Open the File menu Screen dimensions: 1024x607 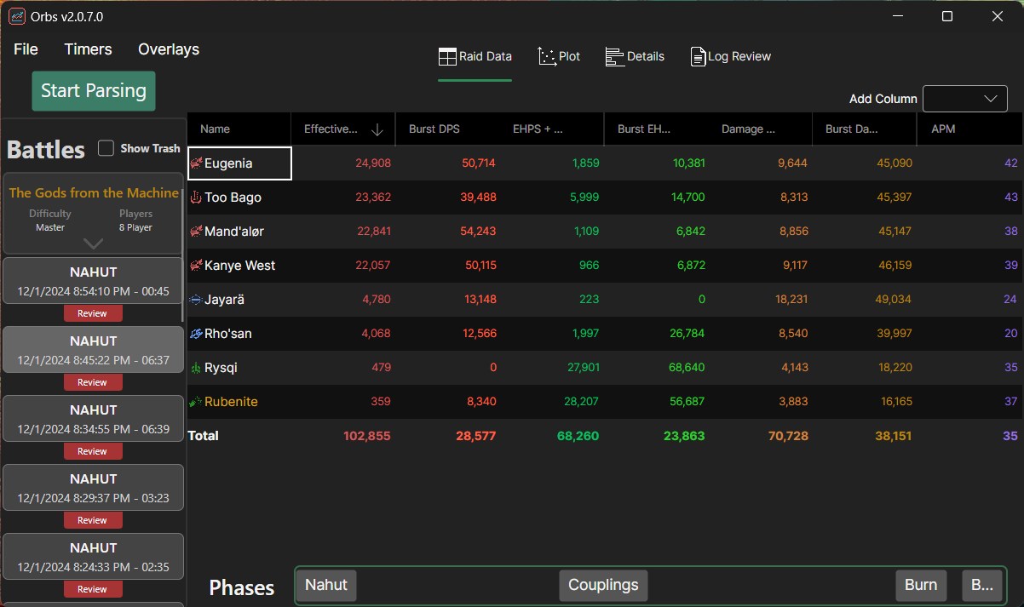tap(26, 49)
